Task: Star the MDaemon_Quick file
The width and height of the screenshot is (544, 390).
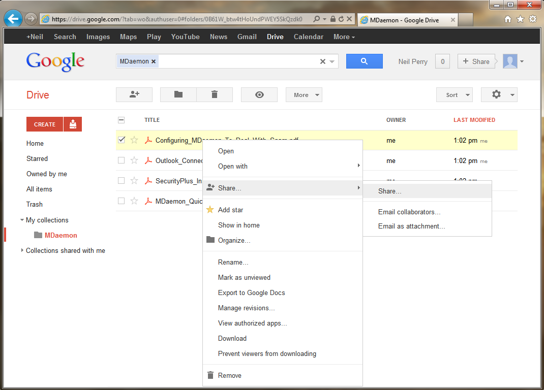Action: (134, 201)
